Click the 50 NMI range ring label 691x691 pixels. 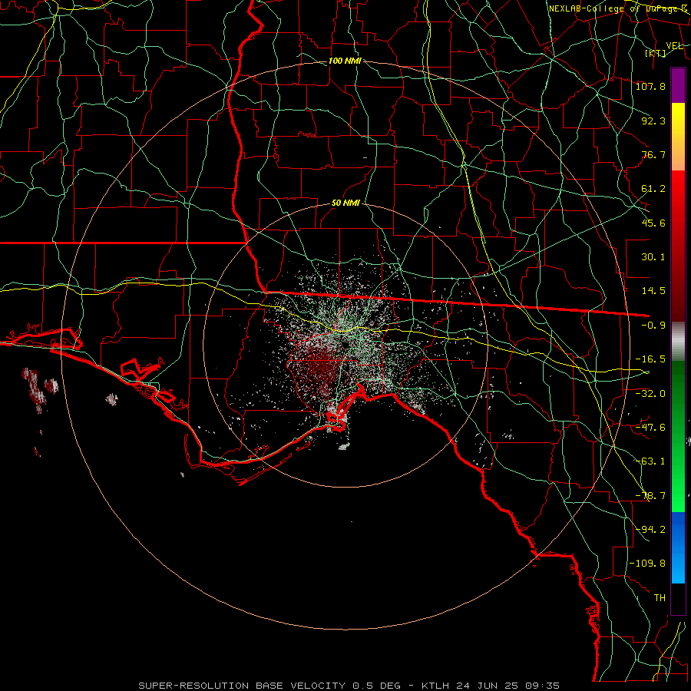[x=345, y=203]
